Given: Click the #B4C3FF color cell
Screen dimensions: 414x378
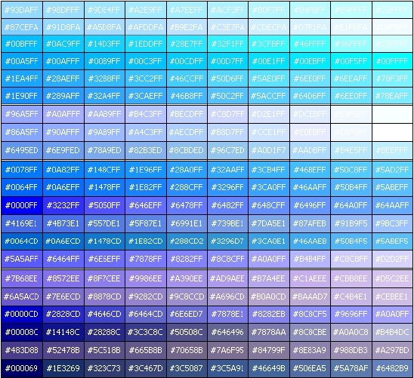Looking at the screenshot, I should [x=146, y=114].
